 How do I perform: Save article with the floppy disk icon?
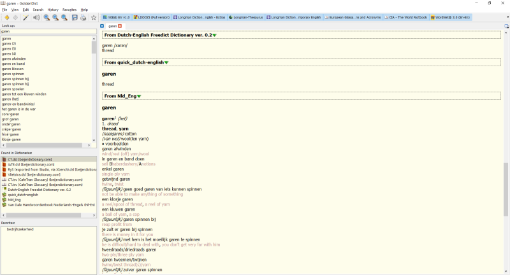click(75, 18)
